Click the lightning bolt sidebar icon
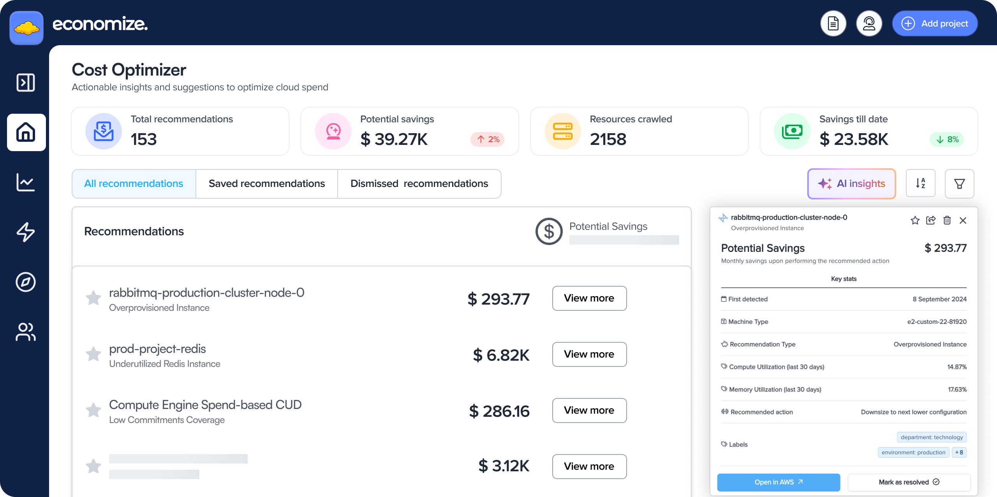This screenshot has height=497, width=997. 26,232
